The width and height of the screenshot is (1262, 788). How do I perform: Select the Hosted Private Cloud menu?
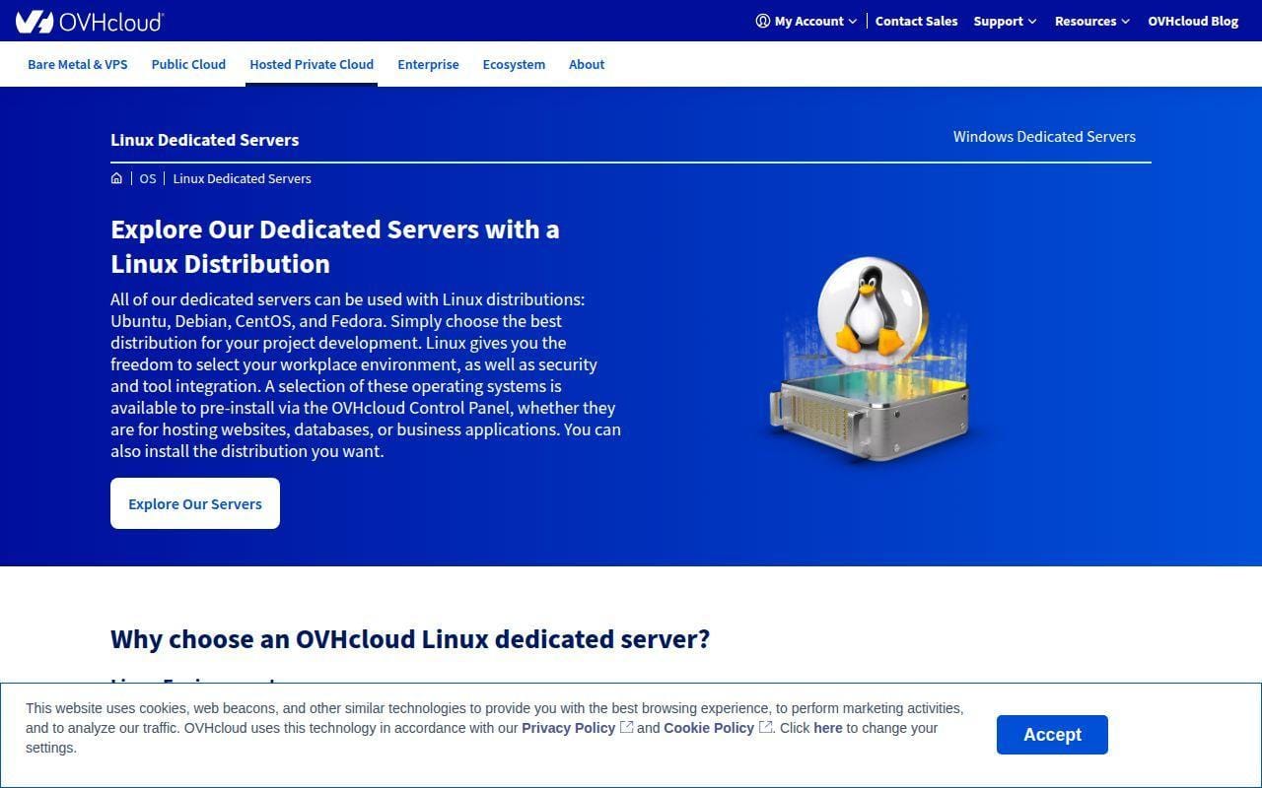click(x=312, y=64)
